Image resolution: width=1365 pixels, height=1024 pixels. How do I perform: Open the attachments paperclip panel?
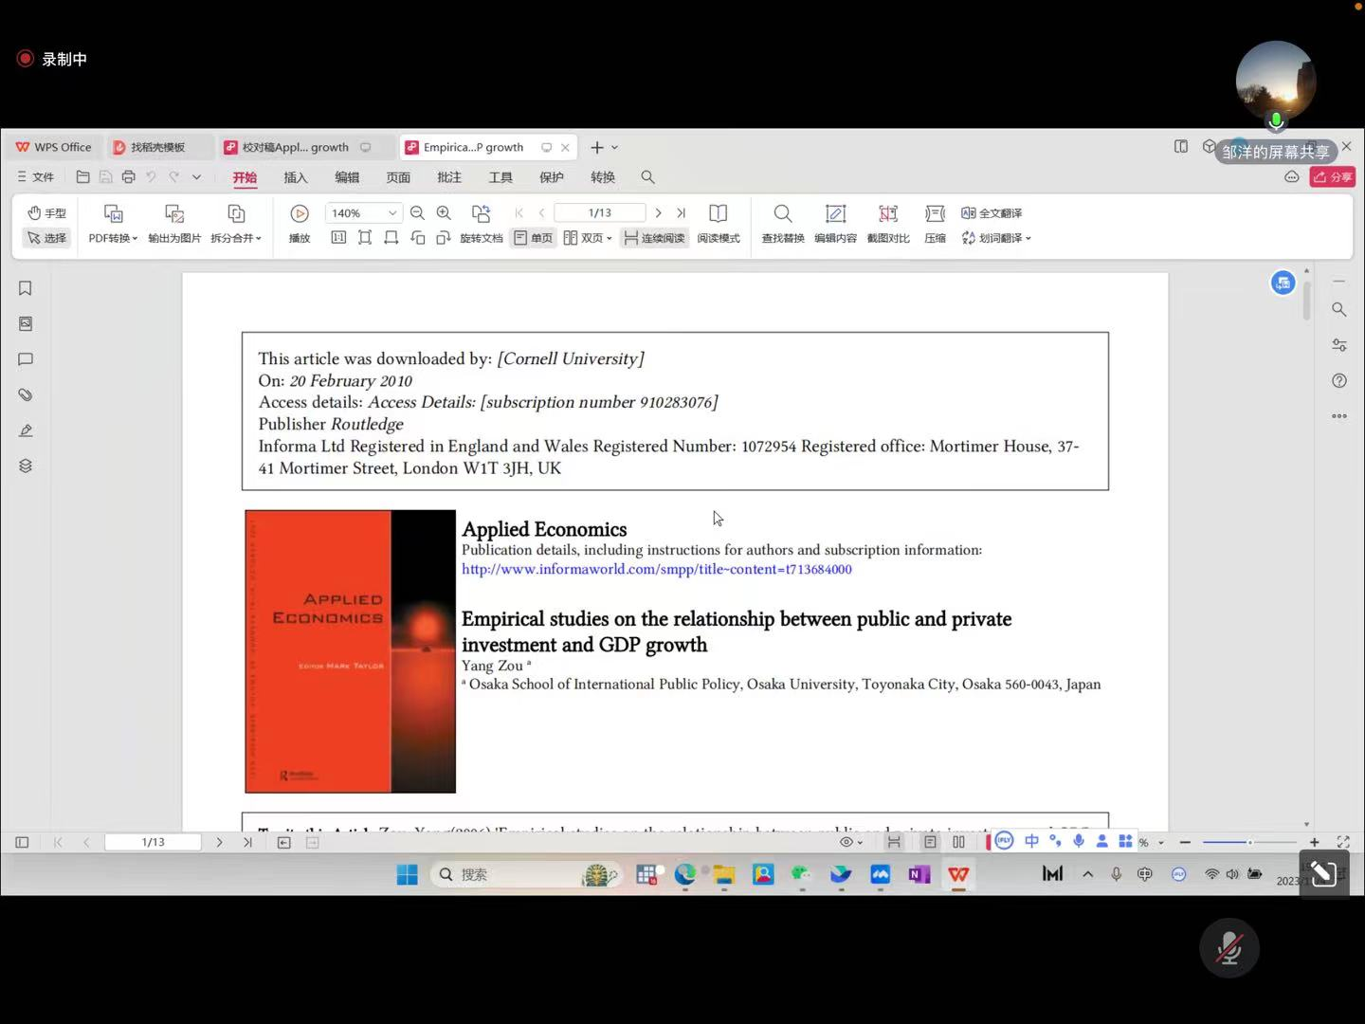pos(26,394)
